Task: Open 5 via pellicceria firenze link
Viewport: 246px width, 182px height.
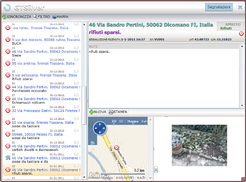Action: tap(44, 75)
